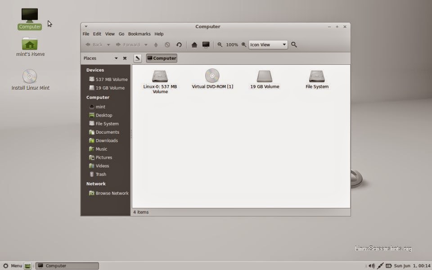432x270 pixels.
Task: Toggle the network tray icon
Action: 380,265
